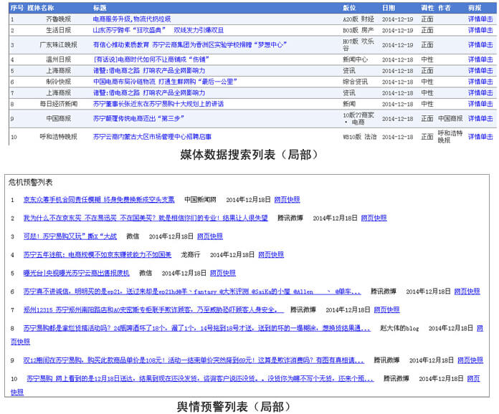Click 详情单击 for 中国商报 row

(480, 119)
